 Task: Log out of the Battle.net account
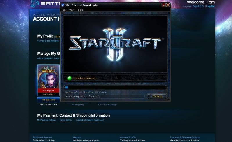pyautogui.click(x=211, y=6)
